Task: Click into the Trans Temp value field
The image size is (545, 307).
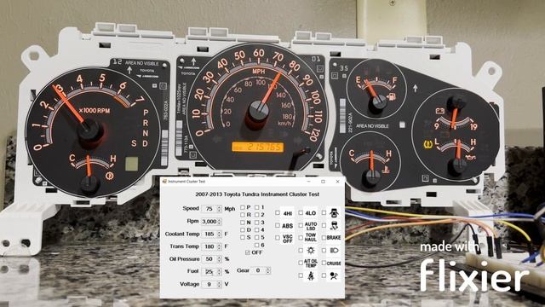Action: point(209,246)
